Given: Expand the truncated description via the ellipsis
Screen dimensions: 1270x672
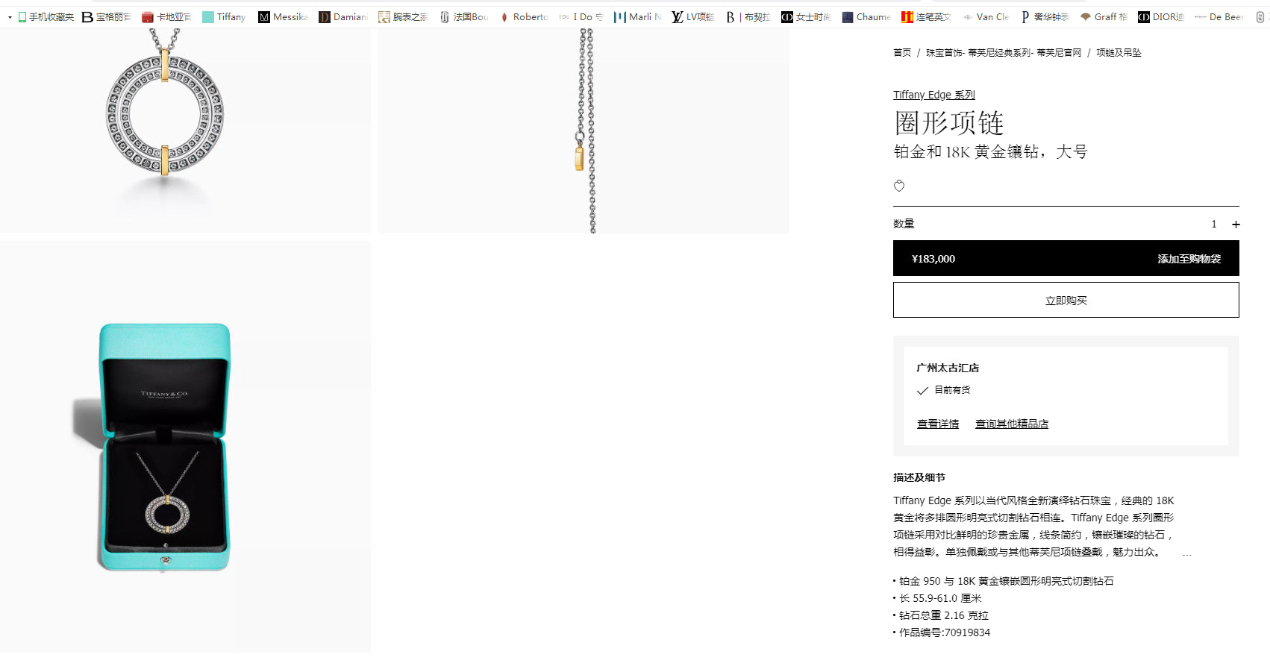Looking at the screenshot, I should pyautogui.click(x=1186, y=553).
